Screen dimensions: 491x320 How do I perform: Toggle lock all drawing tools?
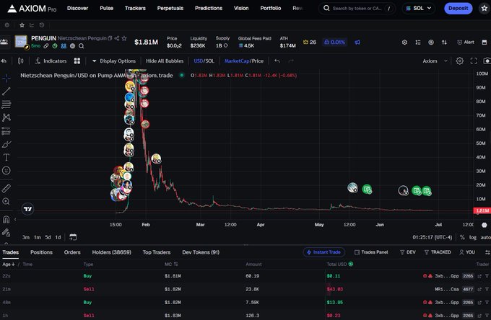[6, 233]
